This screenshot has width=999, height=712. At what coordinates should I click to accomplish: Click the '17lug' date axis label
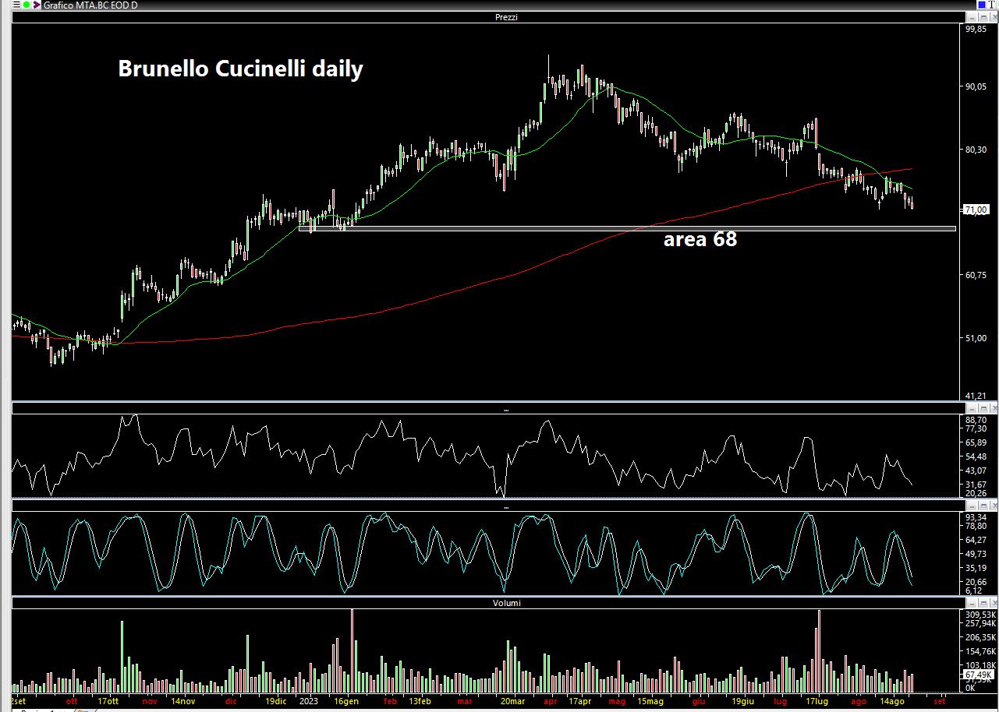[x=817, y=701]
